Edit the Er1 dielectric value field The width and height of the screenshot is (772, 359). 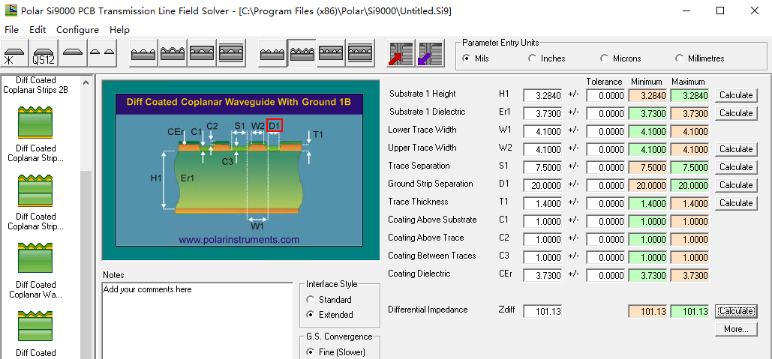point(542,114)
